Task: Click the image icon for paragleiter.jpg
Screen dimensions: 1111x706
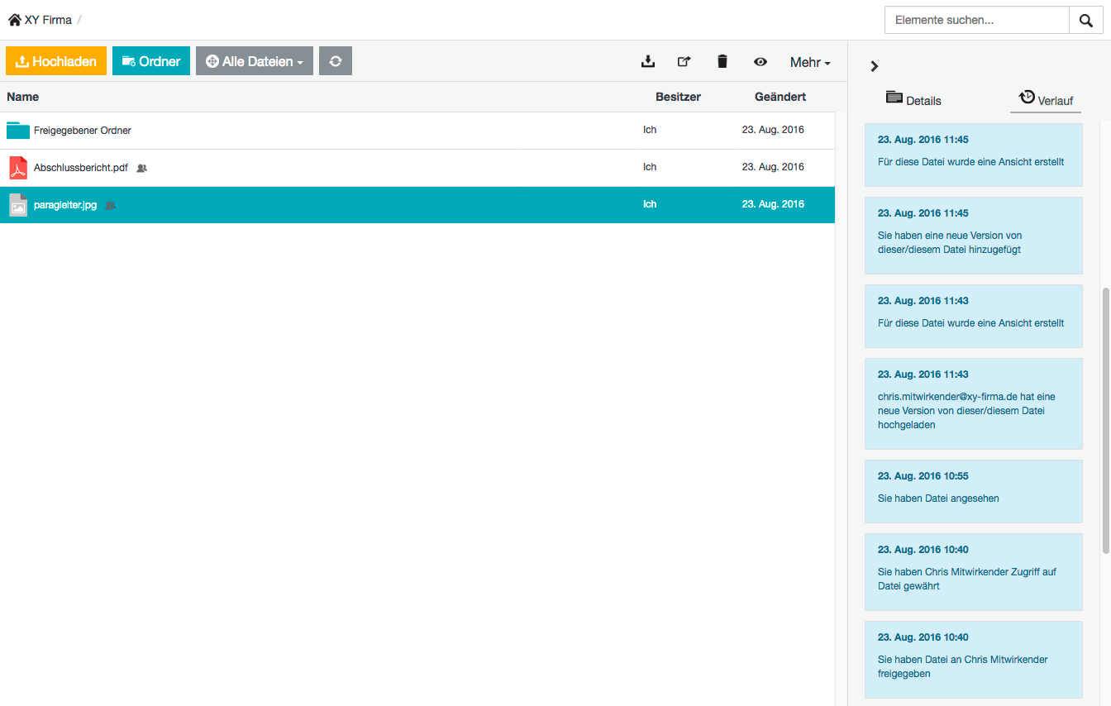Action: click(18, 205)
